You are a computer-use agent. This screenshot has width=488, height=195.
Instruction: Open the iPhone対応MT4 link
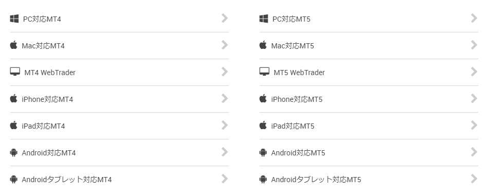click(47, 99)
